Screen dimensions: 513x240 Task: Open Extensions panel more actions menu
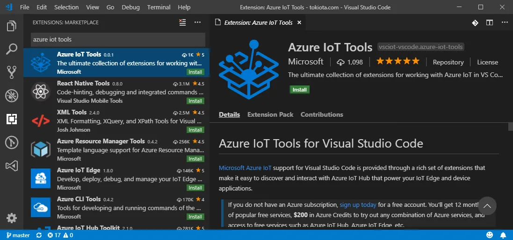click(x=197, y=22)
